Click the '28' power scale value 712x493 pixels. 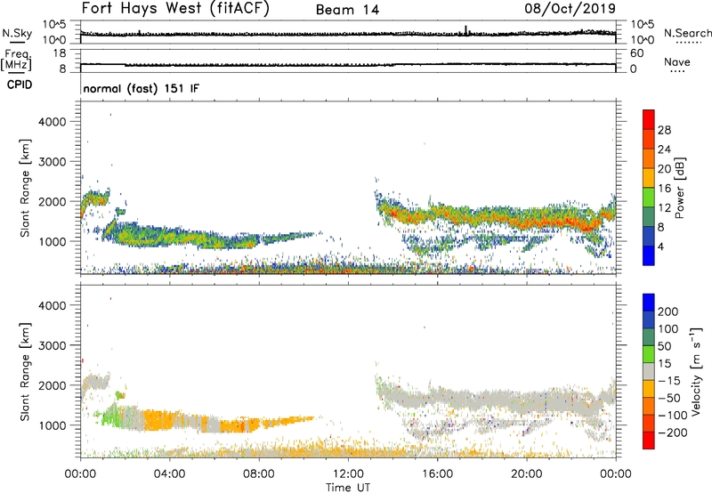click(x=664, y=130)
